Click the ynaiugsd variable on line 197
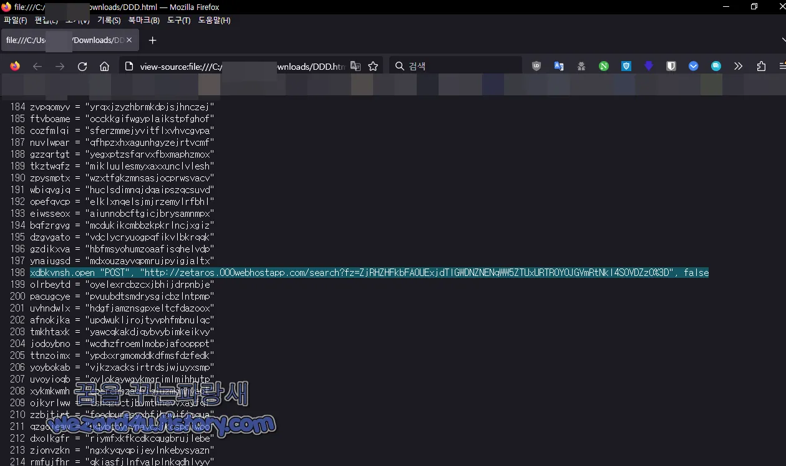Viewport: 786px width, 466px height. pyautogui.click(x=51, y=260)
